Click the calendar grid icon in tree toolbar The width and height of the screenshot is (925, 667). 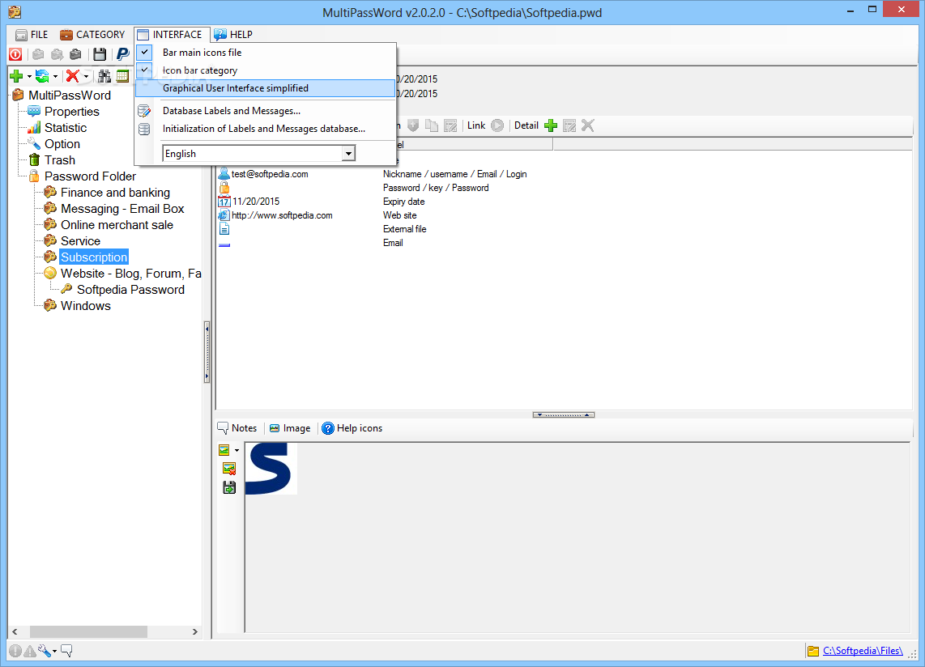pyautogui.click(x=122, y=76)
